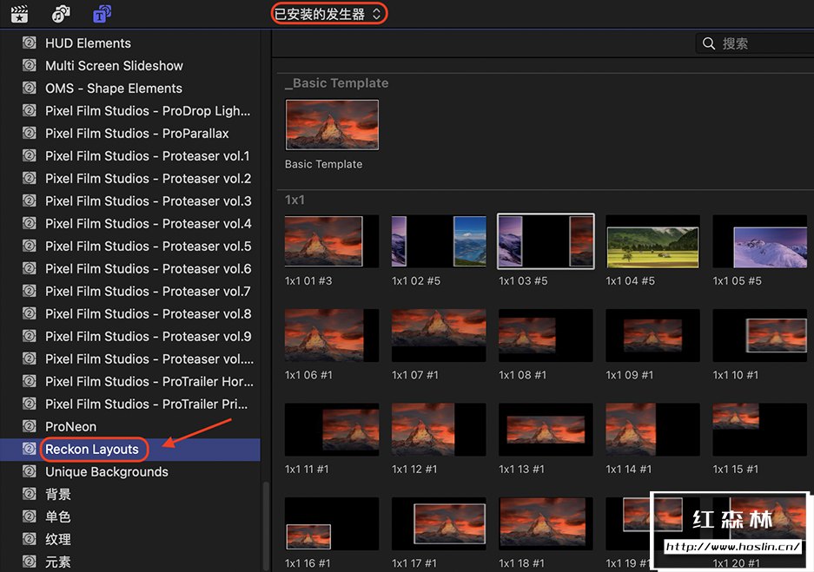Select the 1x1 14 #1 layout thumbnail
The width and height of the screenshot is (814, 572).
point(652,430)
